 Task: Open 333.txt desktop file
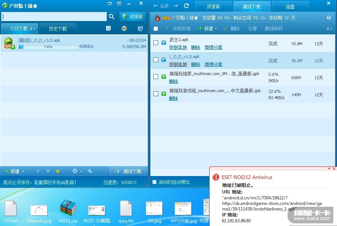[11, 211]
